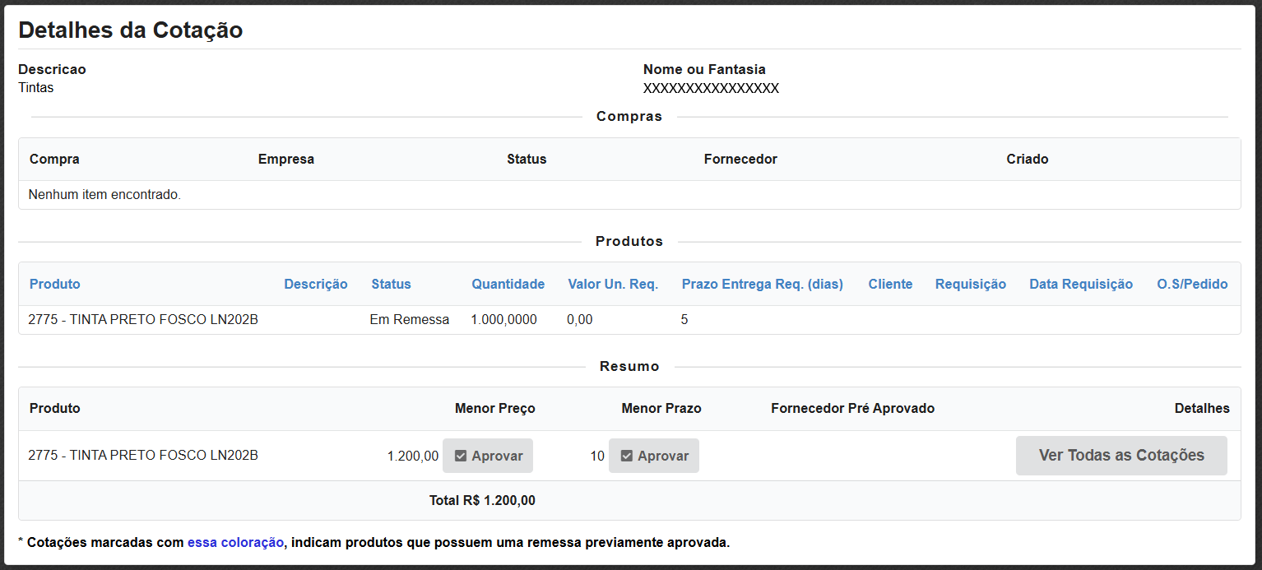1262x570 pixels.
Task: Sort by Prazo Entrega Req. (dias) header
Action: [762, 284]
